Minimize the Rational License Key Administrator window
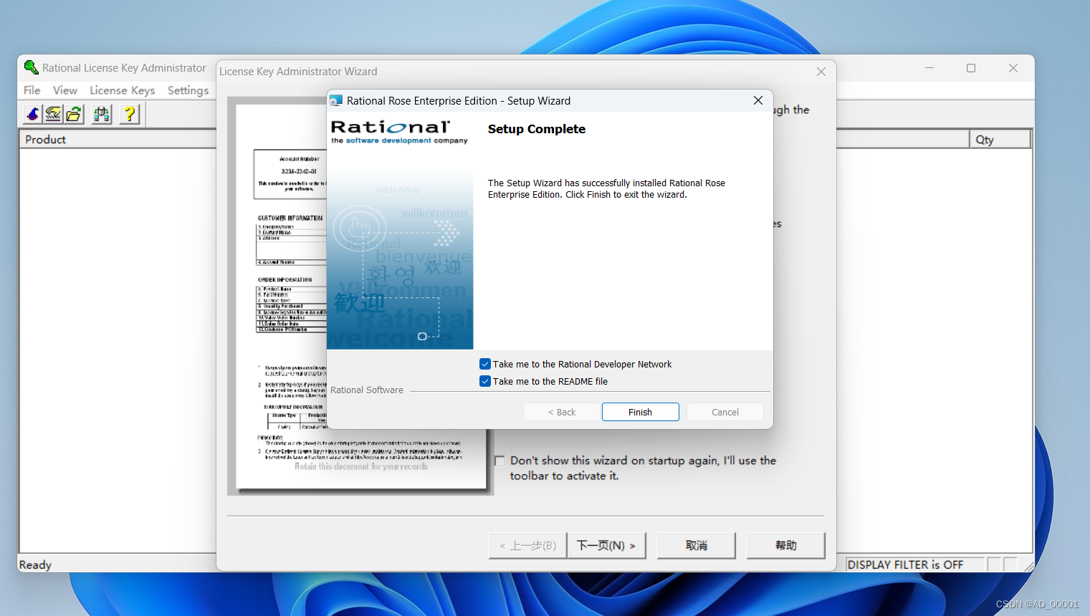The height and width of the screenshot is (616, 1090). [929, 68]
